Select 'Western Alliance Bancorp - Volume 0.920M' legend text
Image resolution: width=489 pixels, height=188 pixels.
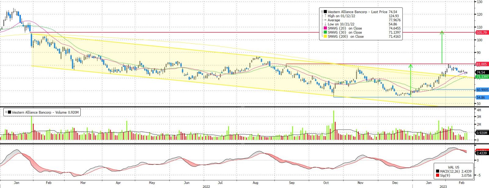(x=45, y=112)
